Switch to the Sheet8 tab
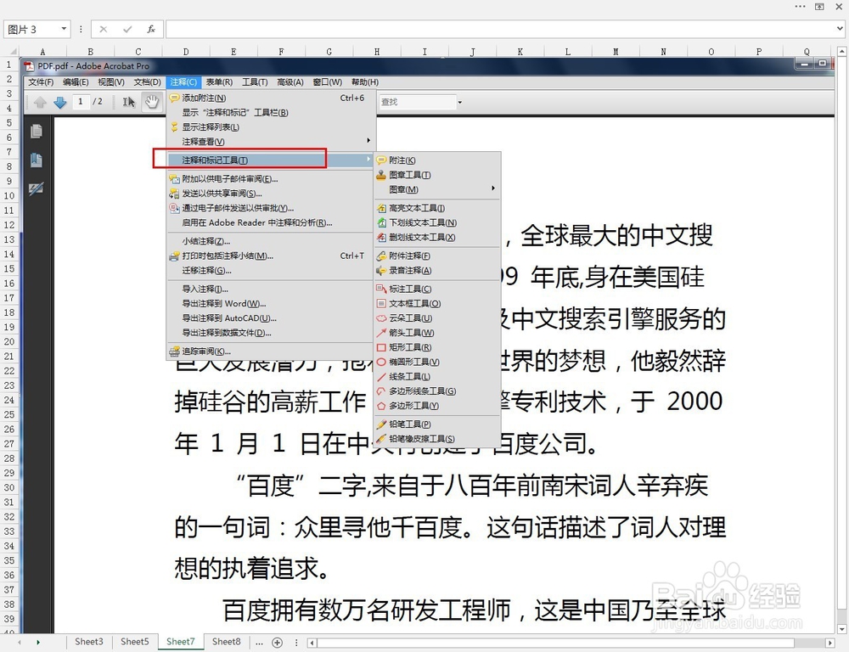Image resolution: width=849 pixels, height=652 pixels. pos(227,642)
